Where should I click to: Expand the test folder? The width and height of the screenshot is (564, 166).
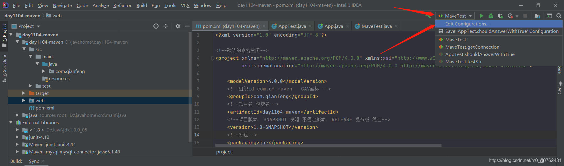(31, 86)
